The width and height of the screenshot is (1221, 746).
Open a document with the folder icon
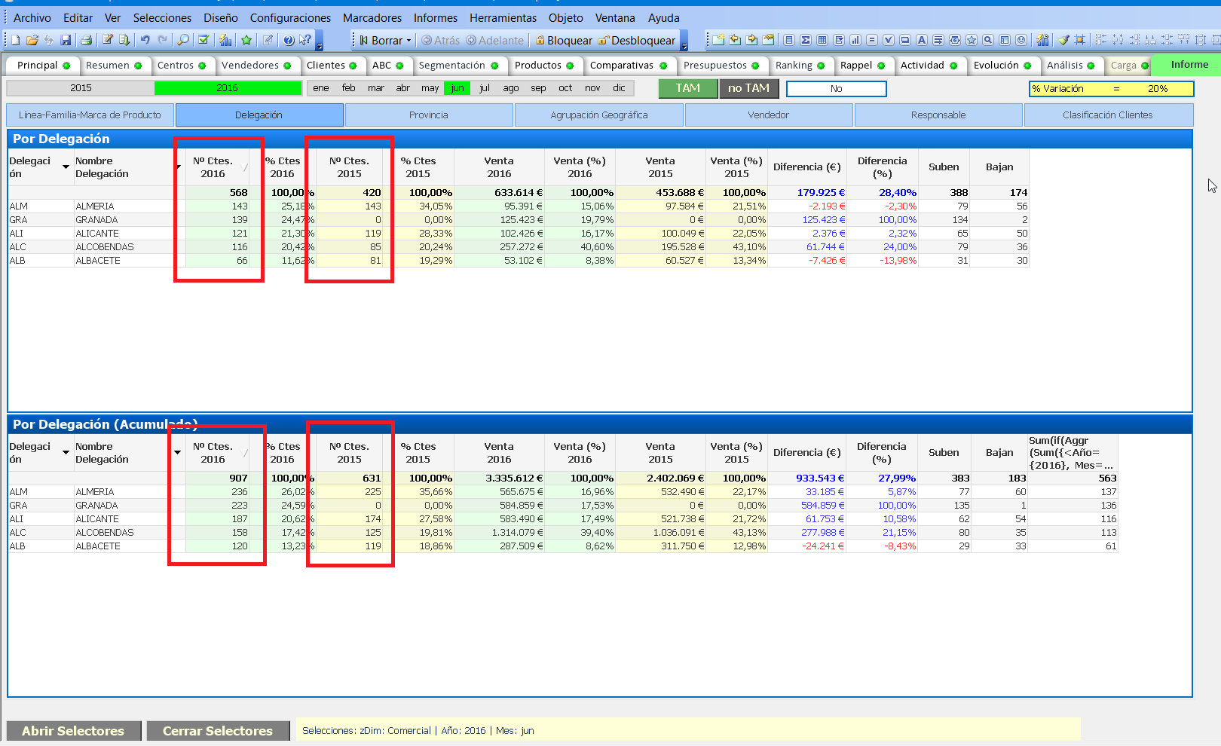click(32, 40)
